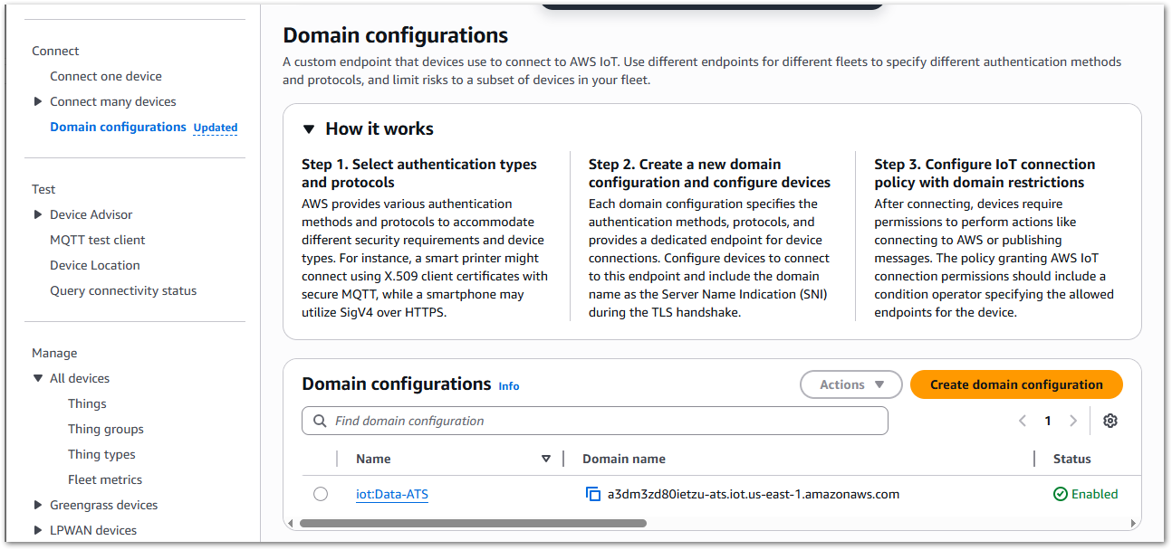Open the iot:Data-ATS configuration link
Image resolution: width=1172 pixels, height=550 pixels.
(391, 494)
